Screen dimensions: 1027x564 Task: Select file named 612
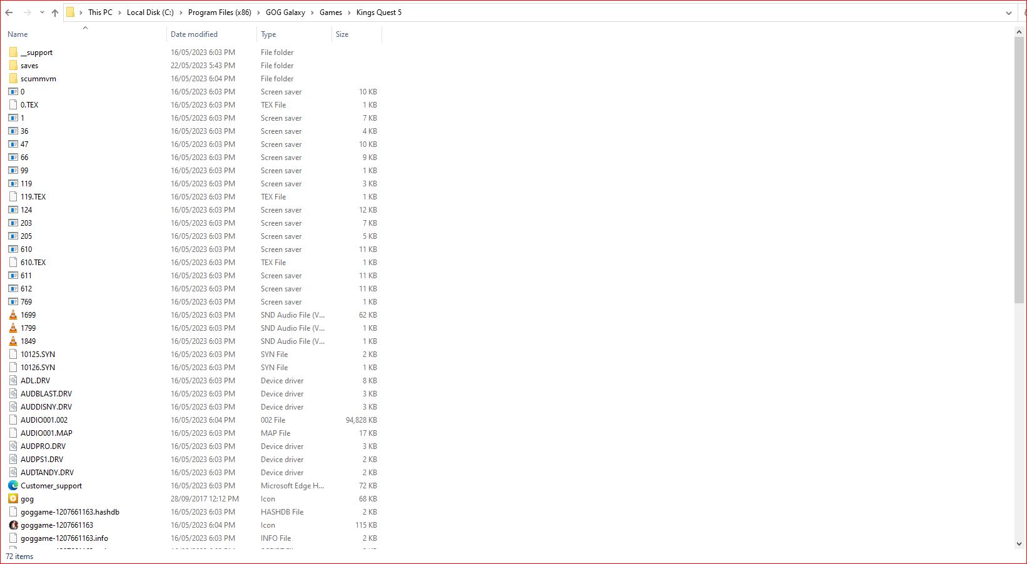coord(26,289)
